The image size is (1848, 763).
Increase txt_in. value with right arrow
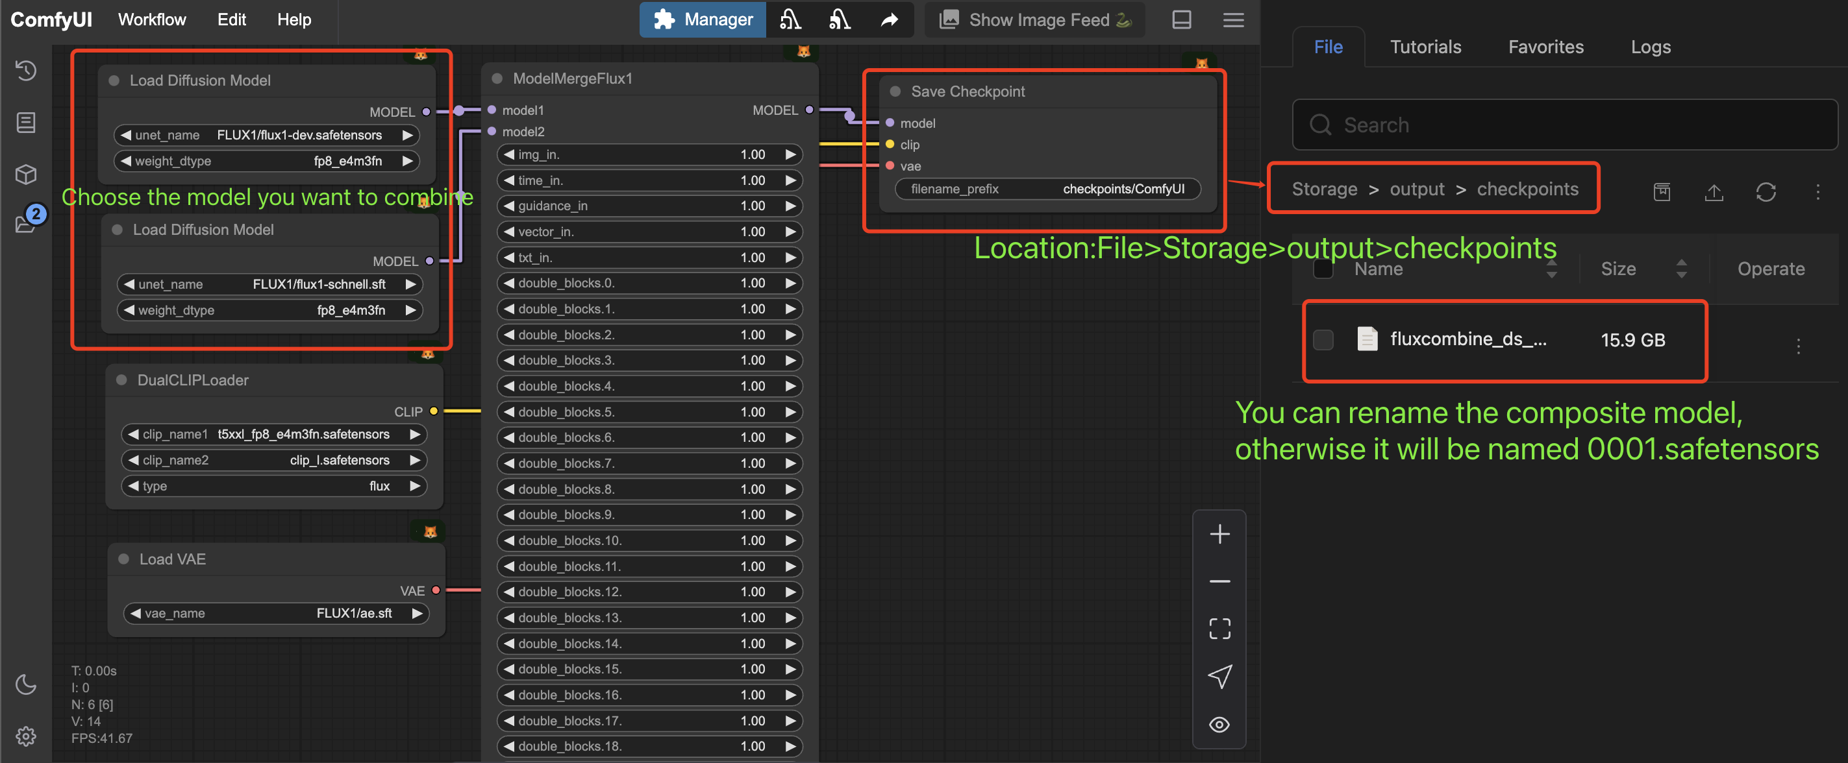point(791,258)
